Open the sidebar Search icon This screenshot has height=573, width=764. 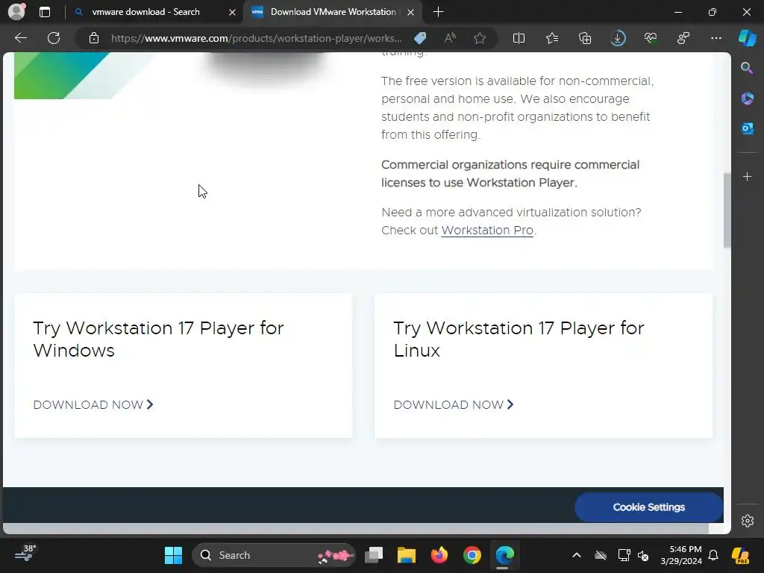[747, 68]
